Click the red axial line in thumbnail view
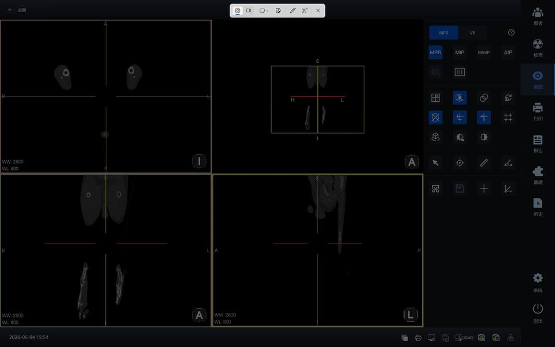The width and height of the screenshot is (555, 347). [317, 97]
